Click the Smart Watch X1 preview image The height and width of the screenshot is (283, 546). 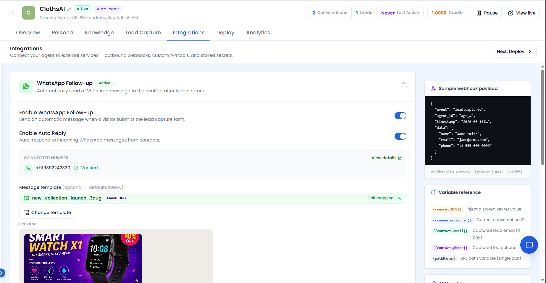click(83, 258)
